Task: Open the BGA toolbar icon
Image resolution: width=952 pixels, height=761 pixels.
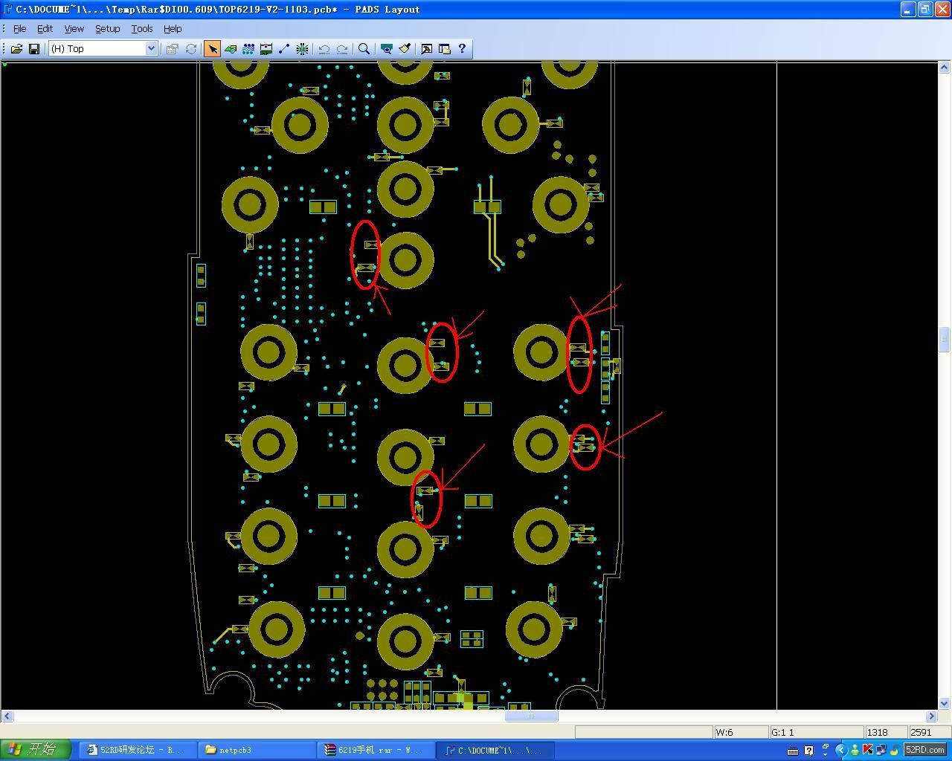Action: [302, 49]
